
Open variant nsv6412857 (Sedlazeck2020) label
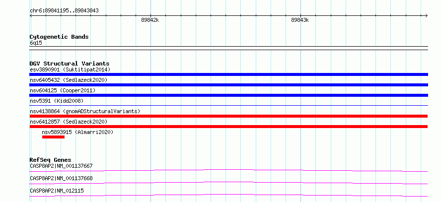pyautogui.click(x=69, y=122)
